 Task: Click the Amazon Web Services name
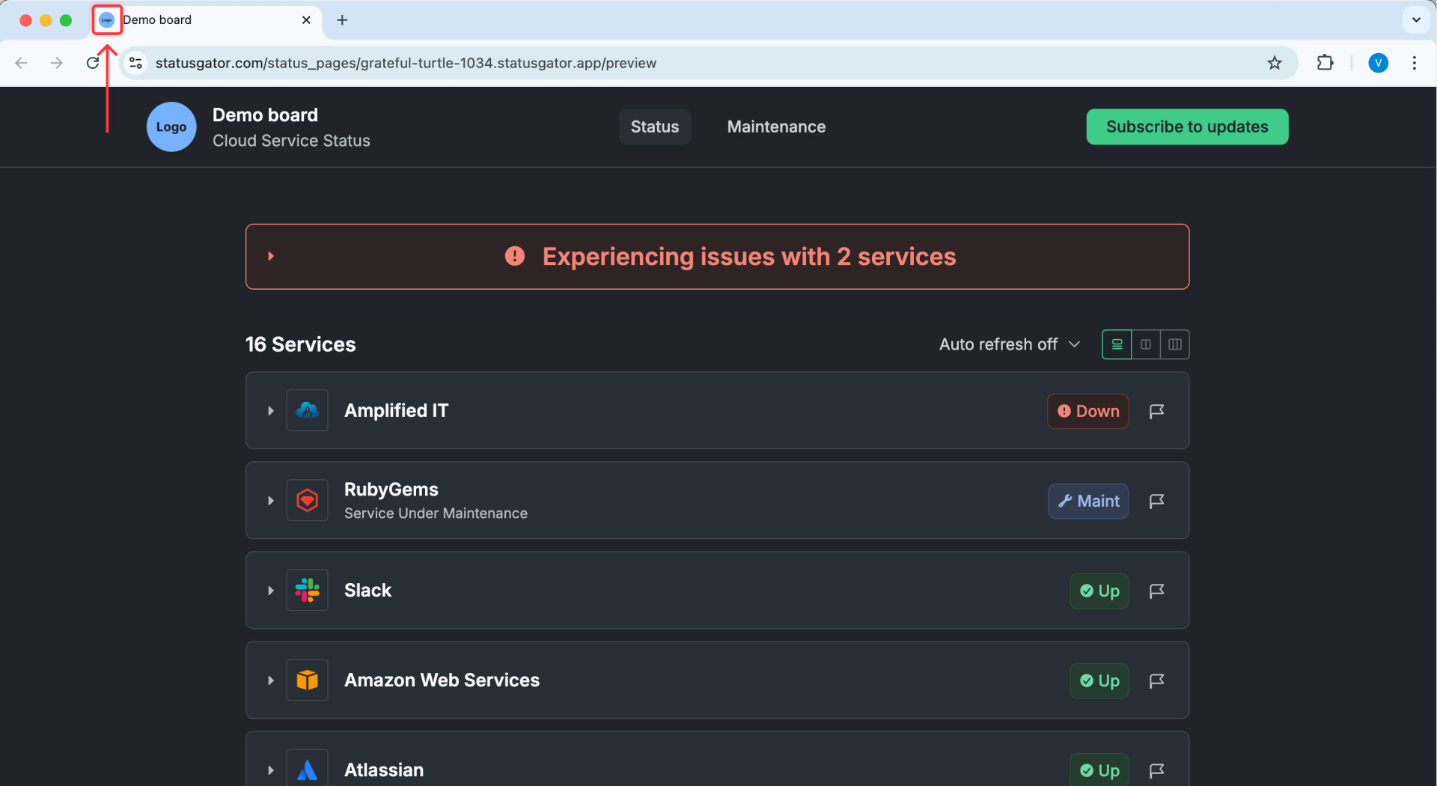click(442, 680)
